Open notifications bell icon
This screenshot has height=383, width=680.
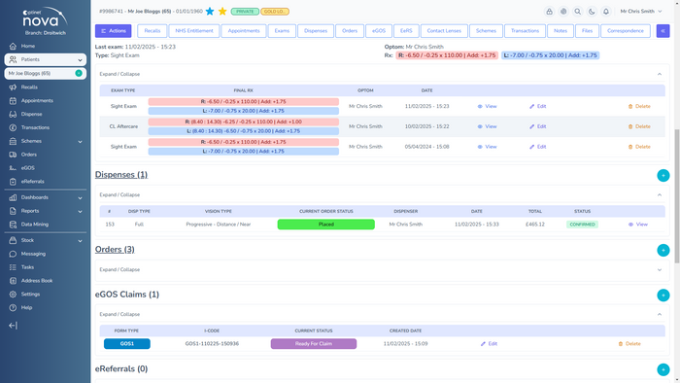(x=606, y=12)
